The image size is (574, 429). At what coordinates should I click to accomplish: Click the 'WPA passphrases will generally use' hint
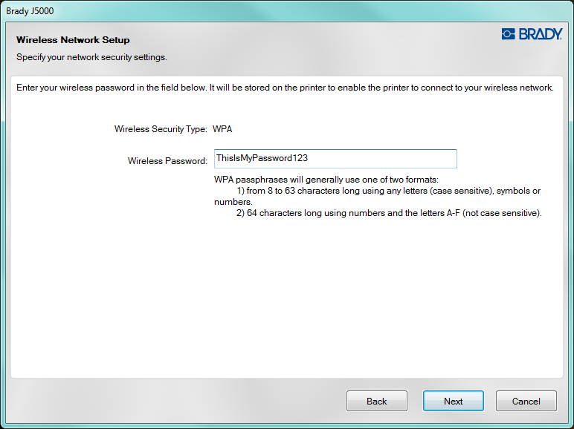[326, 180]
